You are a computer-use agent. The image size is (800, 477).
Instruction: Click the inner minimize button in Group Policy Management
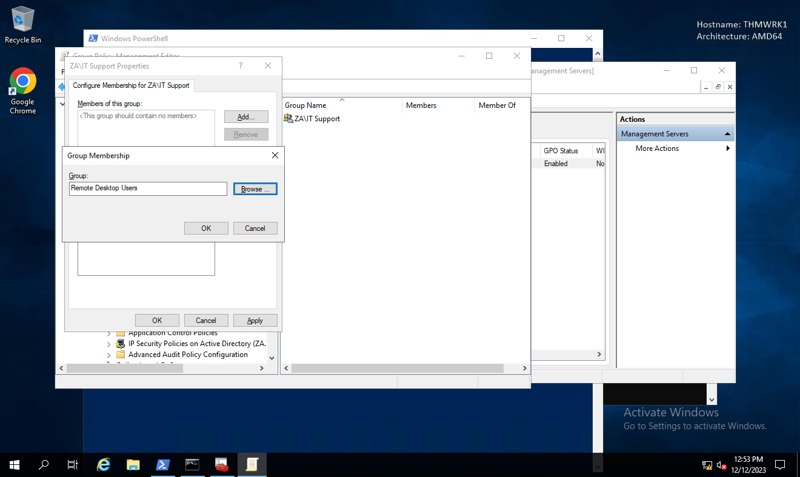pyautogui.click(x=707, y=87)
